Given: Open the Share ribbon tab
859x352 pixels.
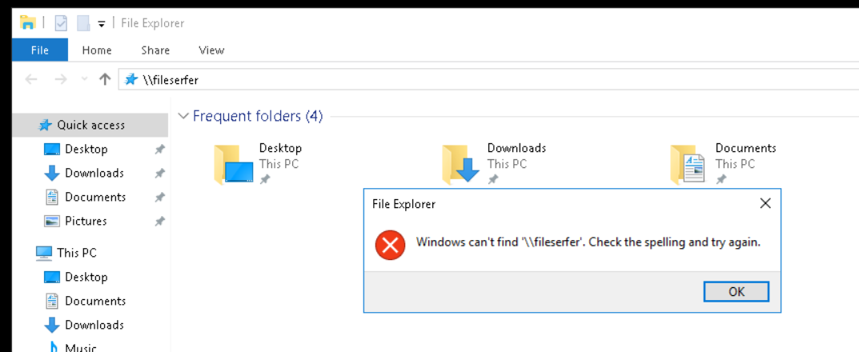Looking at the screenshot, I should coord(155,50).
